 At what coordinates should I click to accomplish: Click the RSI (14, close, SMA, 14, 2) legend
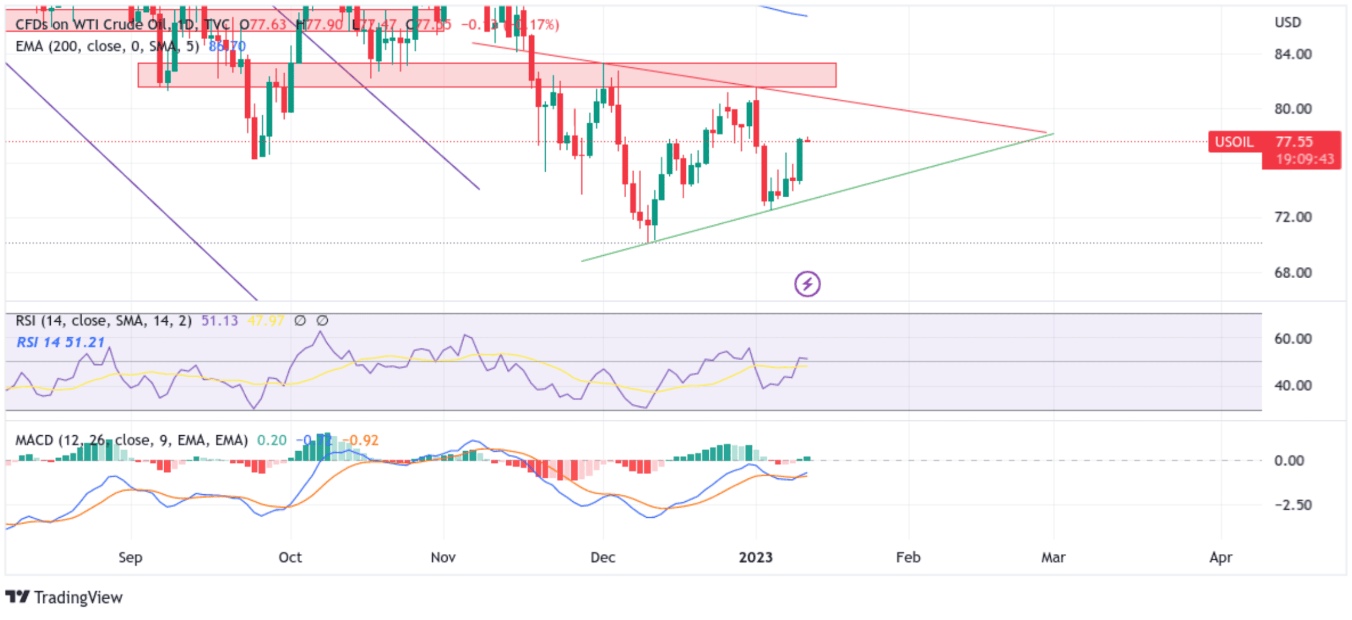(103, 321)
